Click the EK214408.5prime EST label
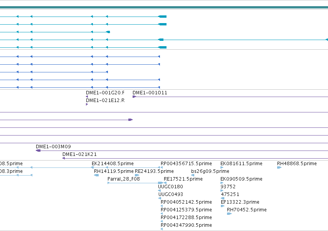Image resolution: width=328 pixels, height=231 pixels. click(x=113, y=164)
